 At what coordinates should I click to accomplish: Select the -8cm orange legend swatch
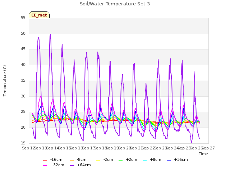72,160
